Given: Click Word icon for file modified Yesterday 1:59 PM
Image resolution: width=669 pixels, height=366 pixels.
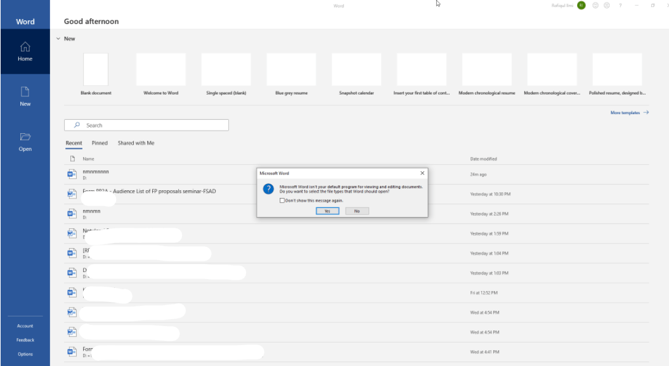Looking at the screenshot, I should pos(72,233).
